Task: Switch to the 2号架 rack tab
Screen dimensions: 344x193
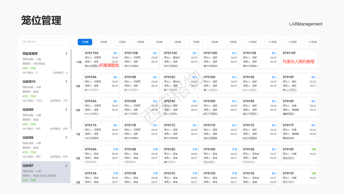Action: [x=103, y=42]
